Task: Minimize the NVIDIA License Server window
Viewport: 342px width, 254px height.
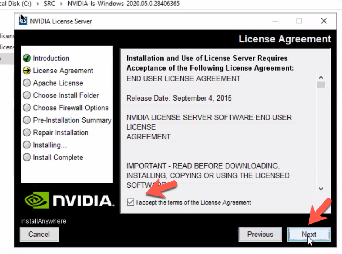Action: click(x=275, y=21)
